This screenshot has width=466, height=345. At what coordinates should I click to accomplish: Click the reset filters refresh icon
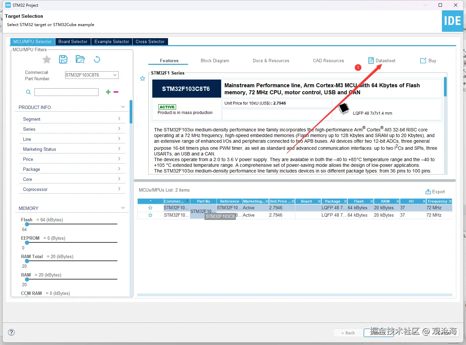pyautogui.click(x=97, y=60)
